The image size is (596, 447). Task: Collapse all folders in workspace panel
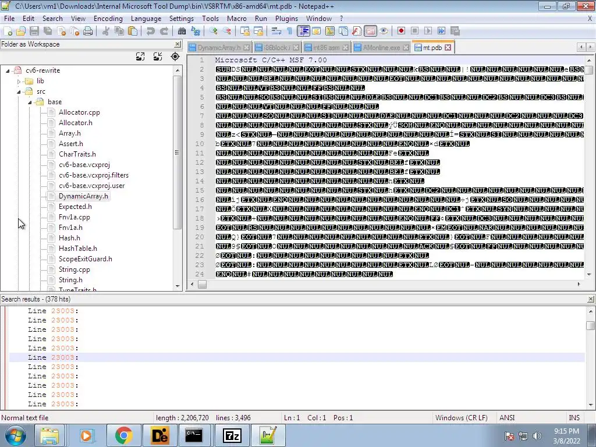pos(158,56)
